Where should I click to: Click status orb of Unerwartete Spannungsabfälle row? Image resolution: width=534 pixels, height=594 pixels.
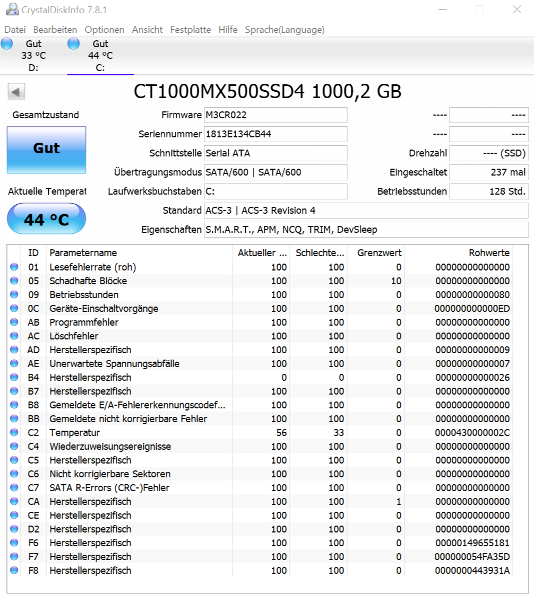coord(14,363)
